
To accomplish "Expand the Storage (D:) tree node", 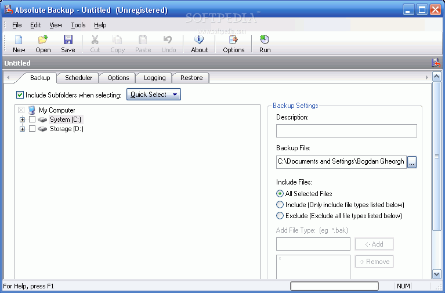I will 22,129.
